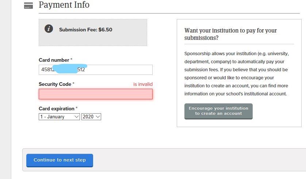The height and width of the screenshot is (179, 306).
Task: Click the Sponsorship description paragraph
Action: point(236,73)
